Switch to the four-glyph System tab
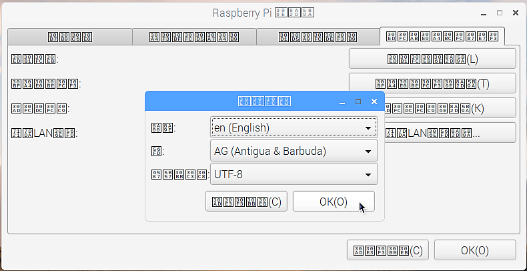527x271 pixels. pyautogui.click(x=70, y=37)
